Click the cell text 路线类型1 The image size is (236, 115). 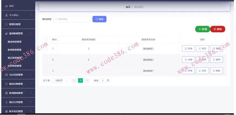pyautogui.click(x=148, y=71)
